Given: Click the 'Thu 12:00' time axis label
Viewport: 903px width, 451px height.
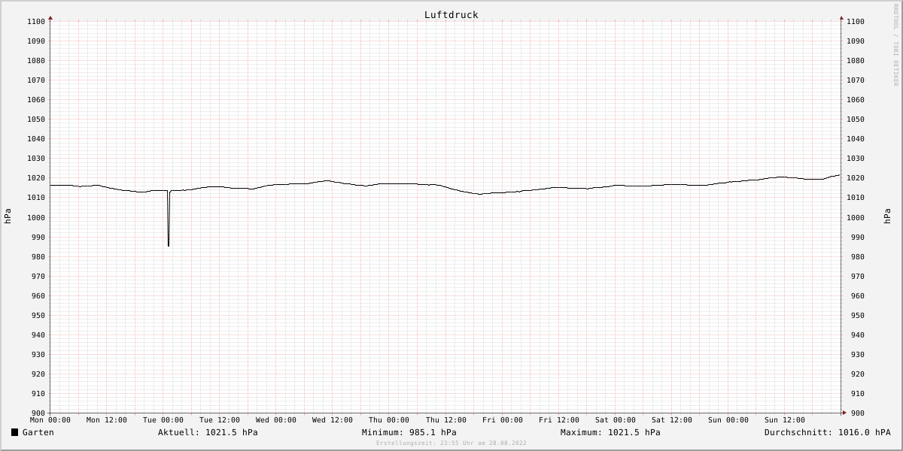Looking at the screenshot, I should point(446,420).
